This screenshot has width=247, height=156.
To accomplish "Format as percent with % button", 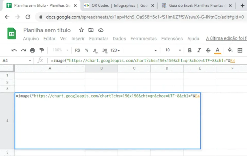I will [x=86, y=50].
